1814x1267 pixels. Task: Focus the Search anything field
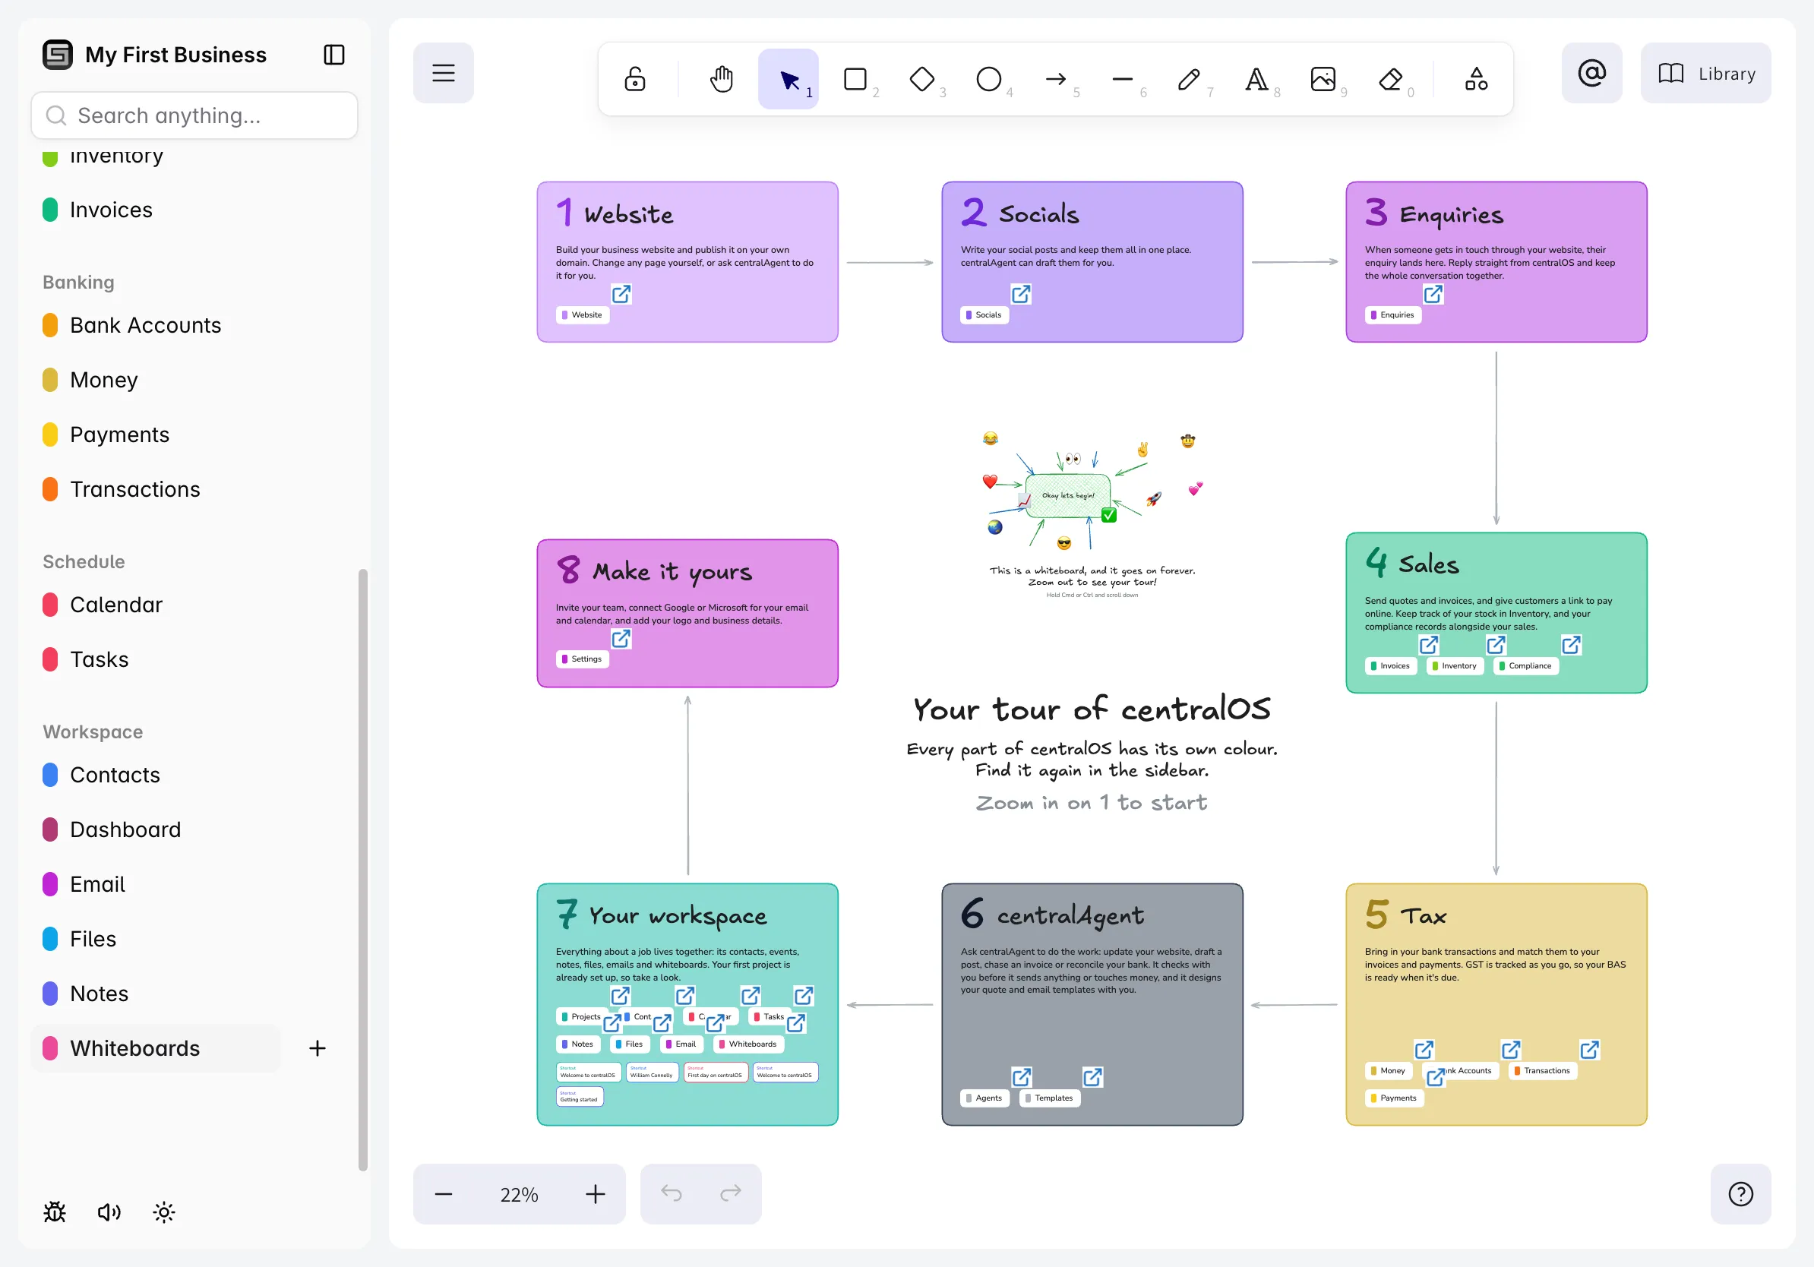[x=194, y=115]
